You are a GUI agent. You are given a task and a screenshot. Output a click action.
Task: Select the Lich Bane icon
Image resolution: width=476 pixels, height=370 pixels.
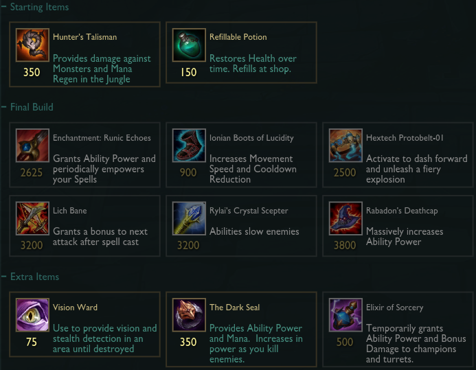[x=32, y=218]
